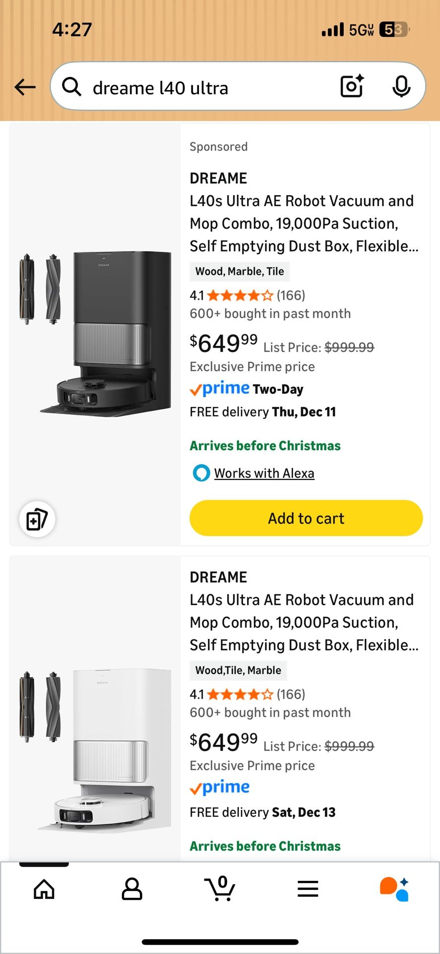Screen dimensions: 440x954
Task: Tap the Wood, Marble, Tile badge
Action: point(240,271)
